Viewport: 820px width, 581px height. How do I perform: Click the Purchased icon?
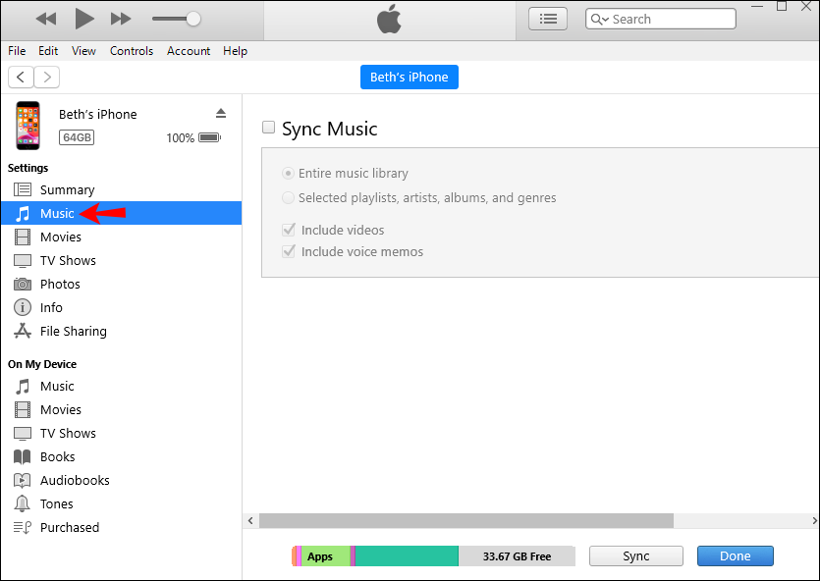pos(22,527)
